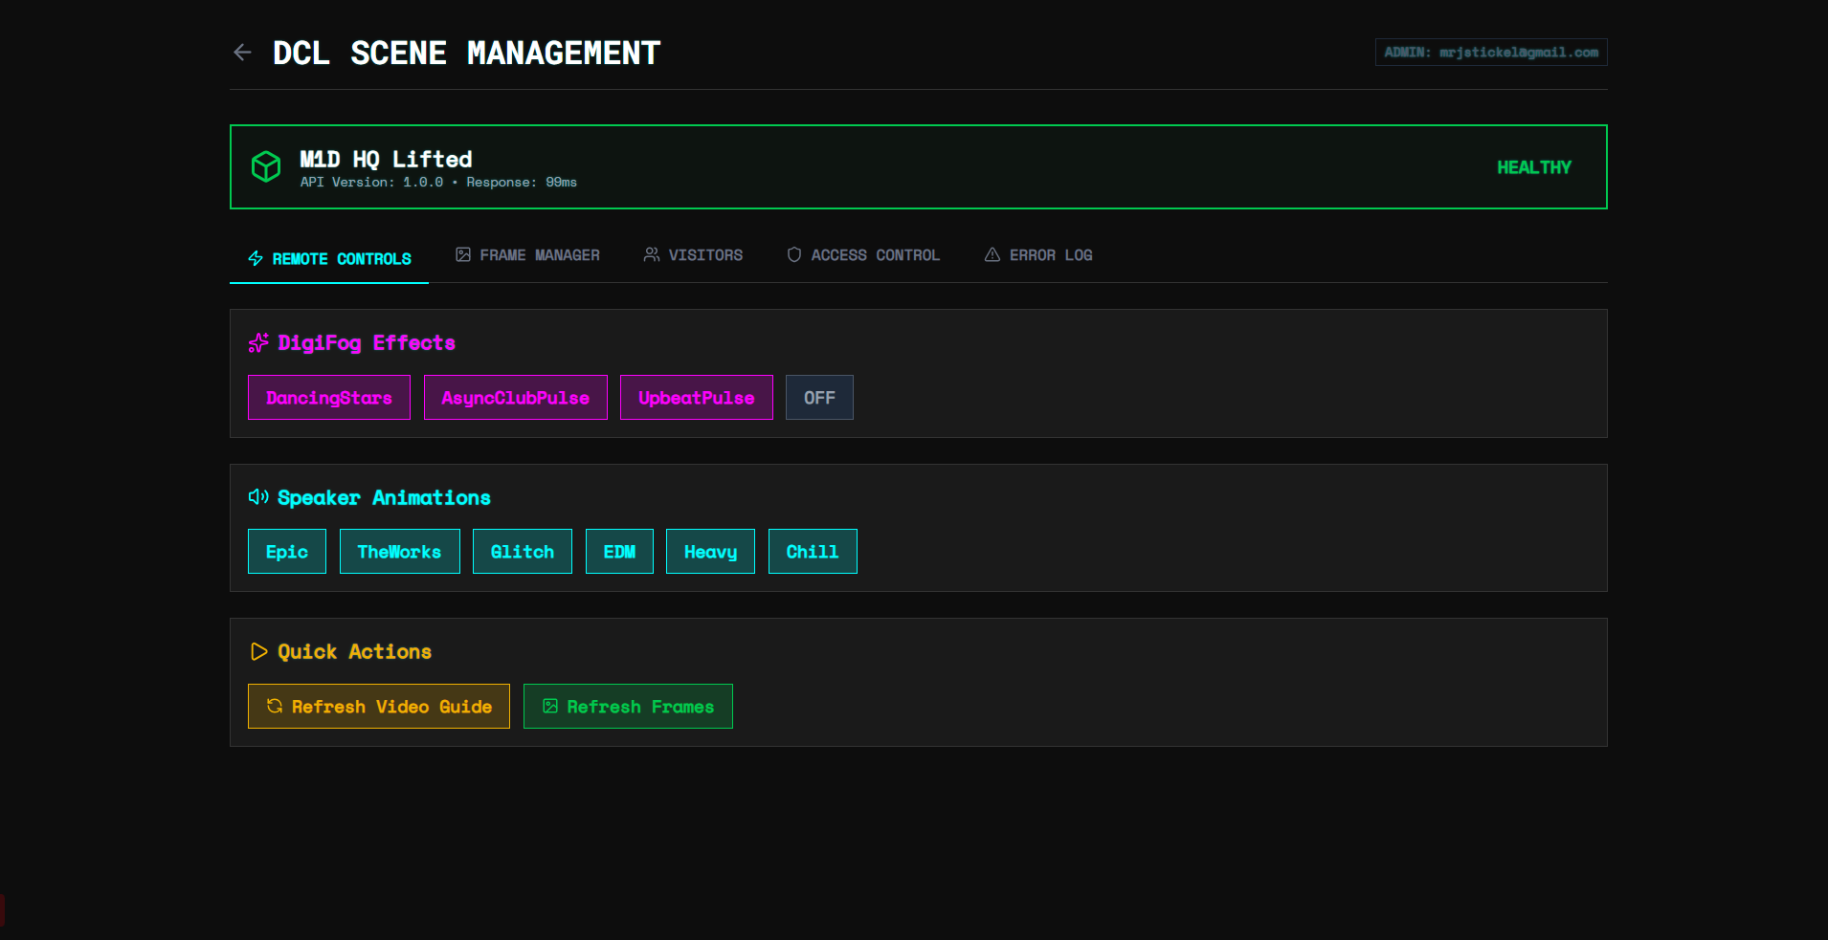
Task: Choose the AsyncClubPulse fog effect
Action: tap(515, 398)
